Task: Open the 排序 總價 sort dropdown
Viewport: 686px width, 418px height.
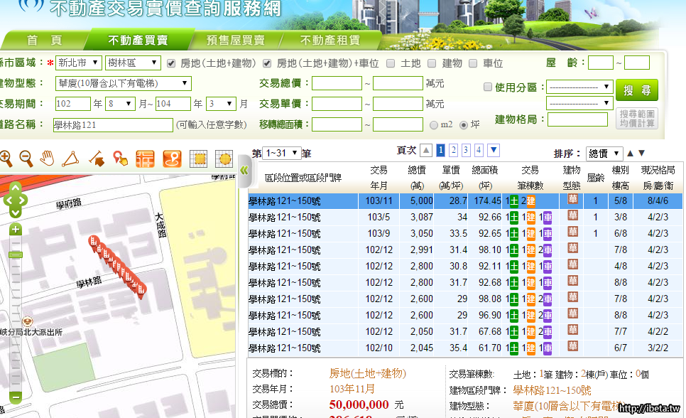Action: point(604,154)
